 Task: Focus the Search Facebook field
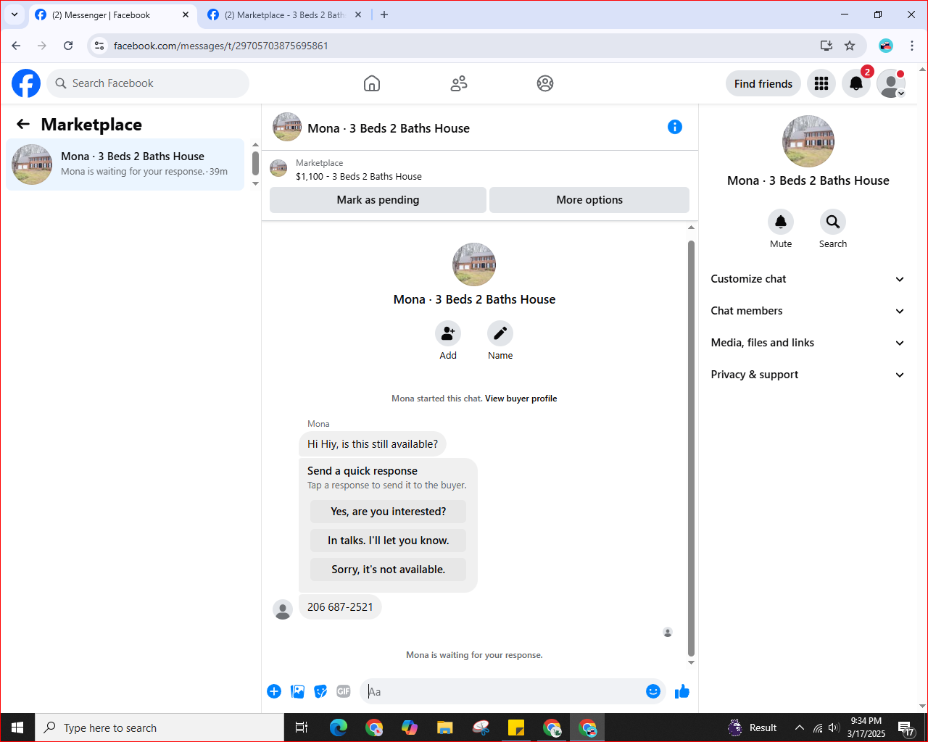click(x=148, y=83)
